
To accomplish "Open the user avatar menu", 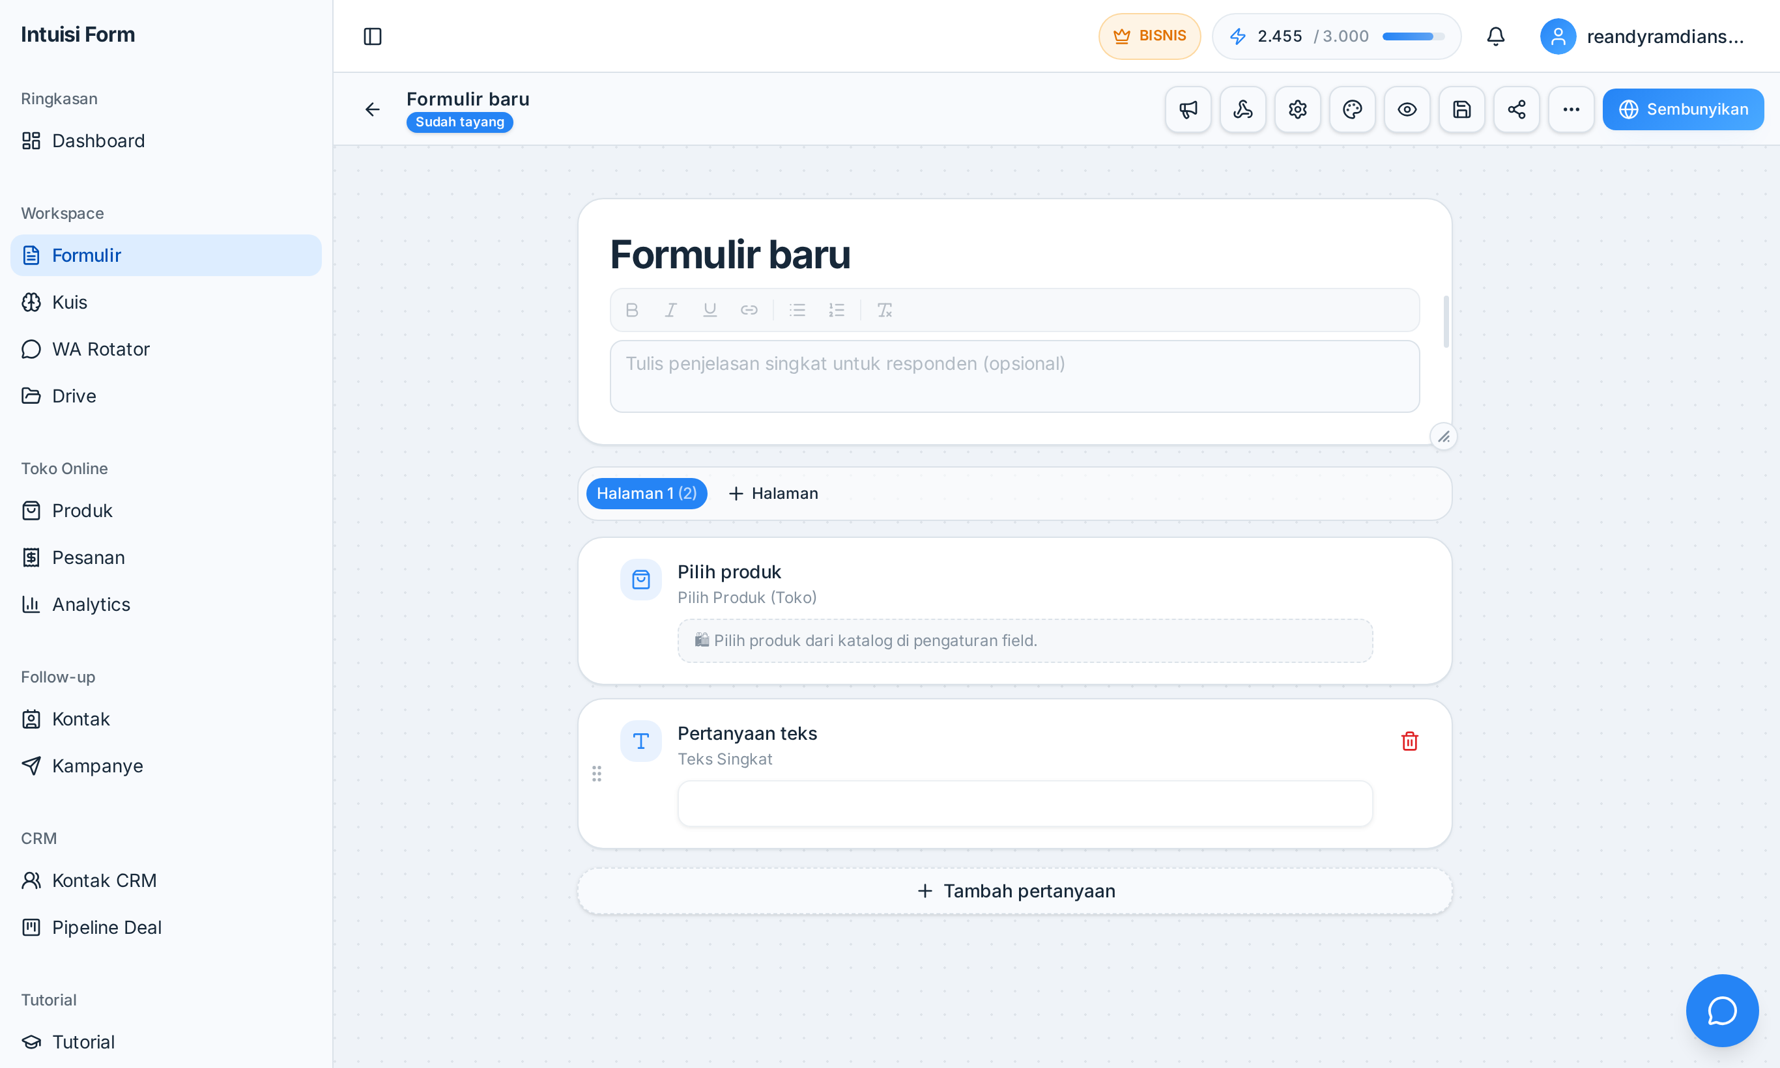I will click(x=1557, y=36).
